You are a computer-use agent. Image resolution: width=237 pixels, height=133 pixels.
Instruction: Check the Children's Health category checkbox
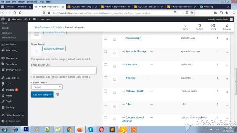tap(106, 91)
